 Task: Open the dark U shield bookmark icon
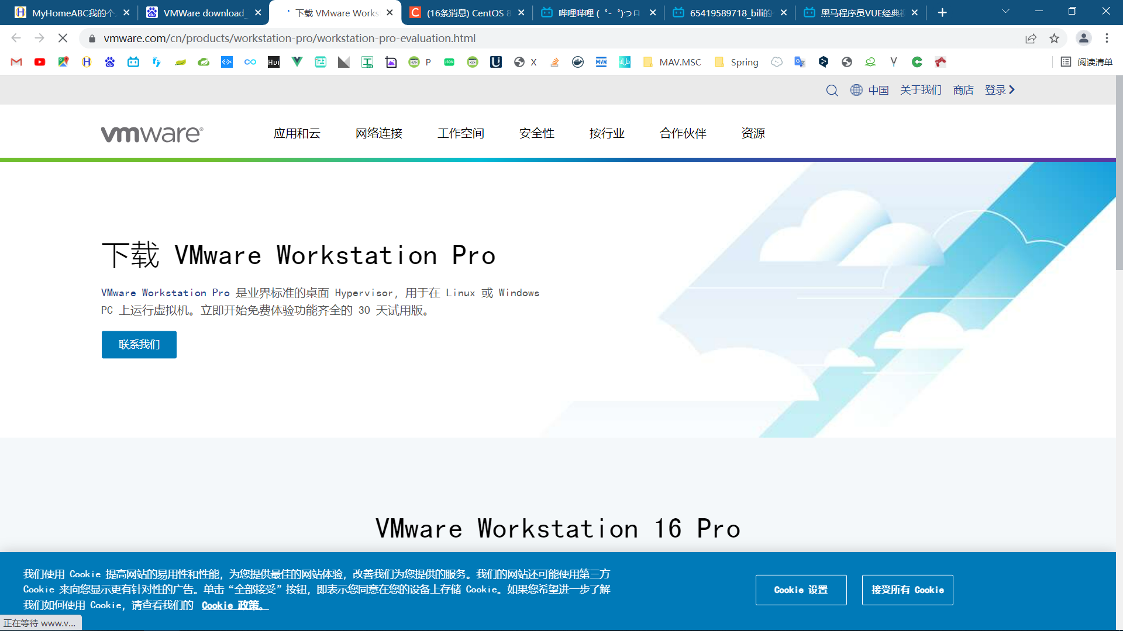[496, 62]
